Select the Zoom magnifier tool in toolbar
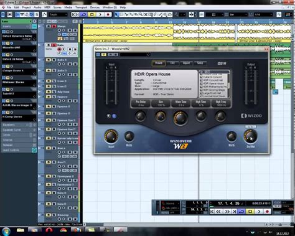This screenshot has height=236, width=295. click(x=141, y=14)
